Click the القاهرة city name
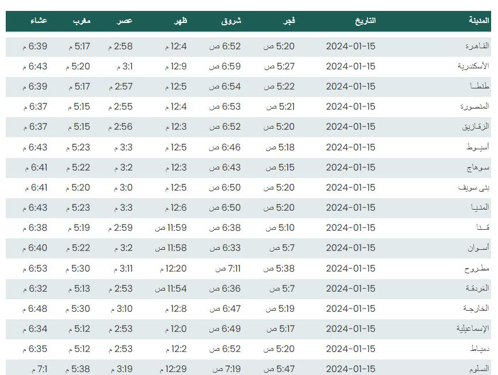The height and width of the screenshot is (375, 498). pos(477,46)
